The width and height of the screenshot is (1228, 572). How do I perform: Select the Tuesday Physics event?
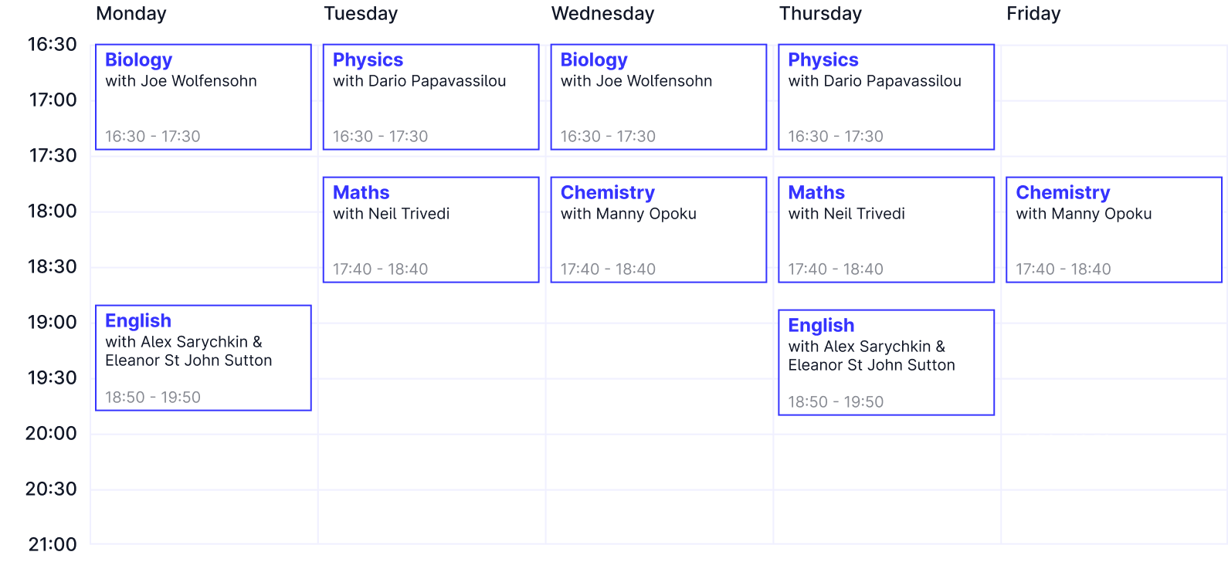tap(429, 96)
